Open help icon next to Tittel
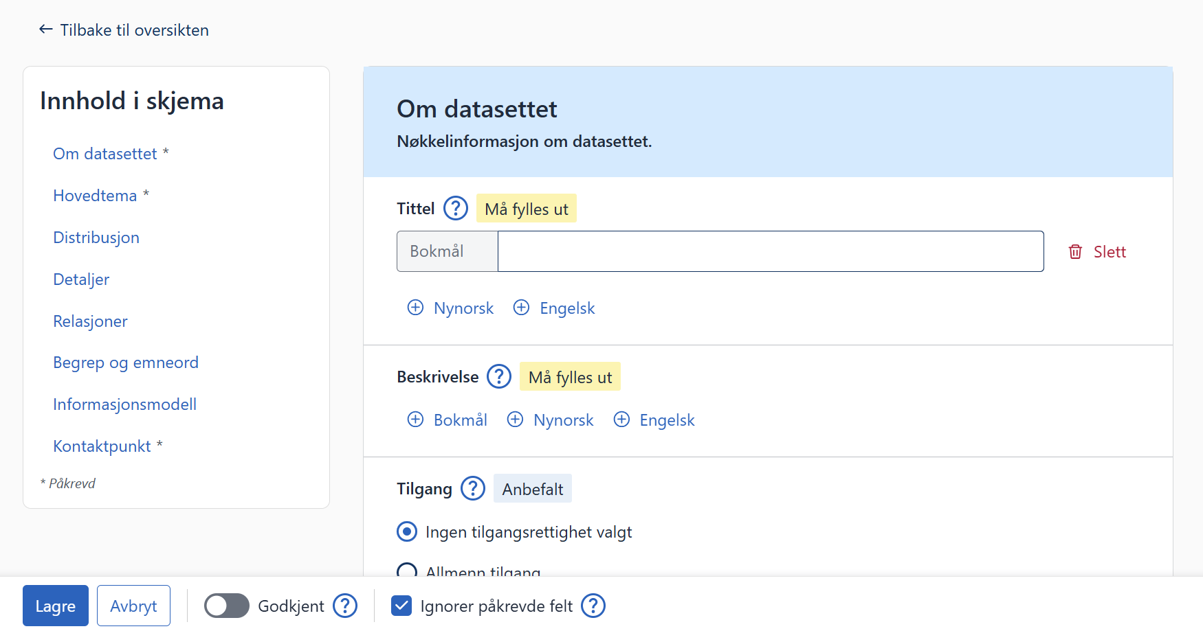This screenshot has height=631, width=1203. click(455, 208)
